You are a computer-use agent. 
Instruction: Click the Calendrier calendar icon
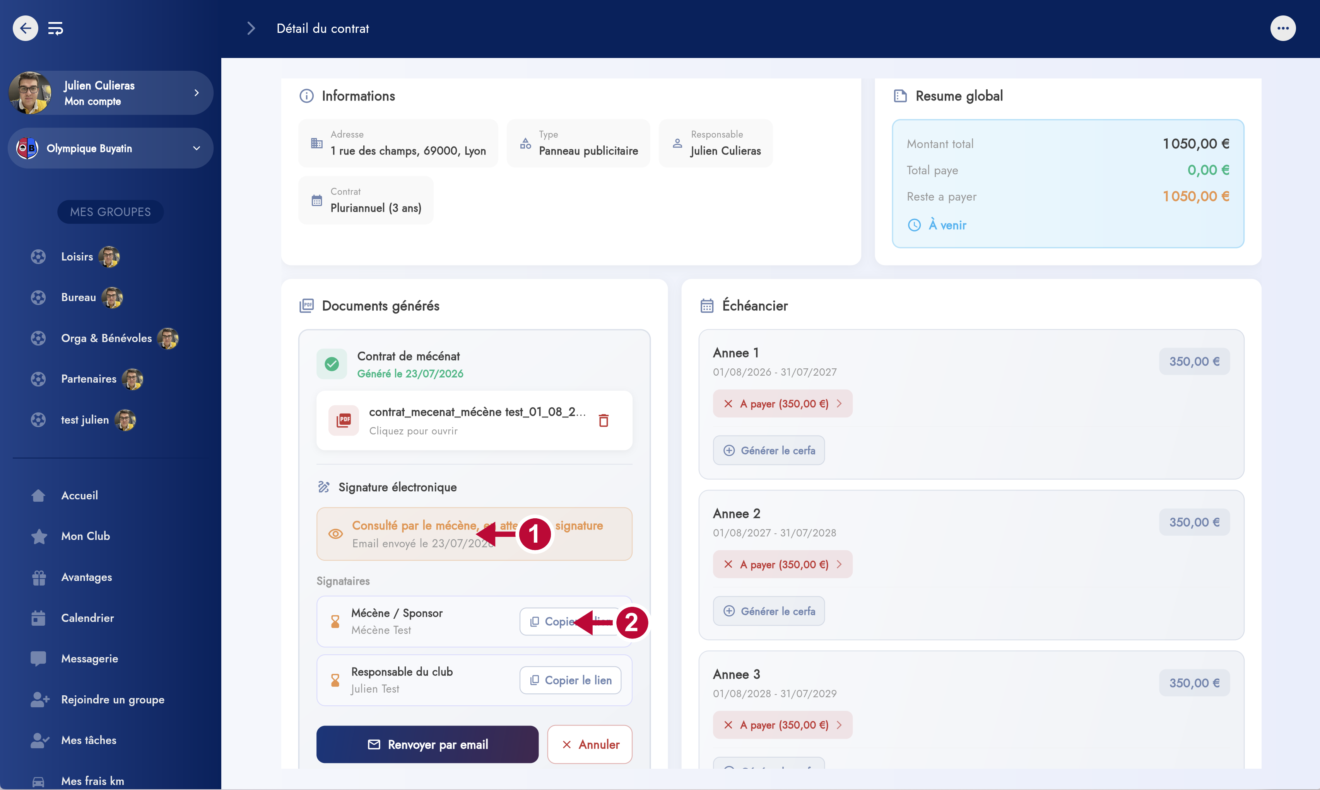pyautogui.click(x=38, y=618)
